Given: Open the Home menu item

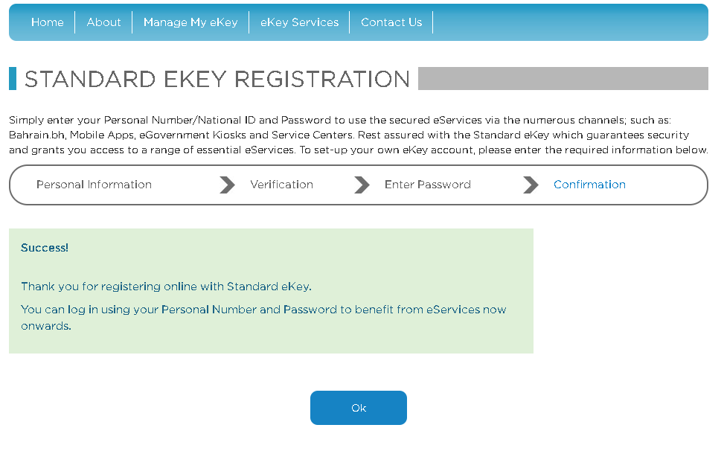Looking at the screenshot, I should point(47,22).
